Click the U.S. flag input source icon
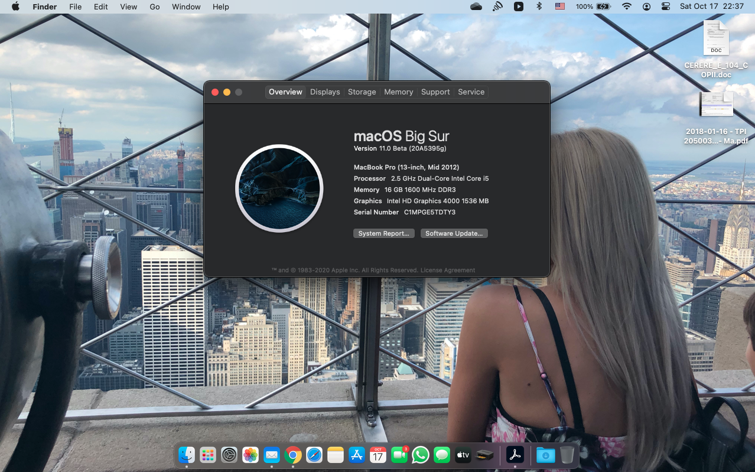 click(x=559, y=6)
